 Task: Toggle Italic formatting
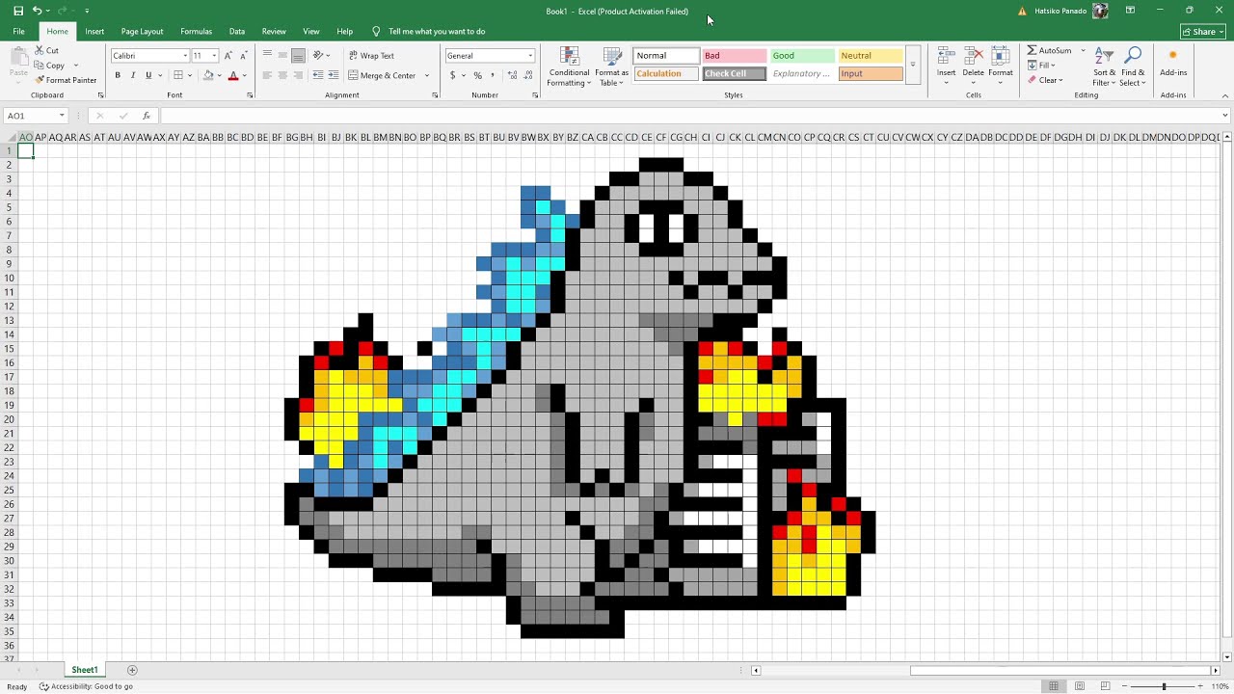(x=133, y=75)
